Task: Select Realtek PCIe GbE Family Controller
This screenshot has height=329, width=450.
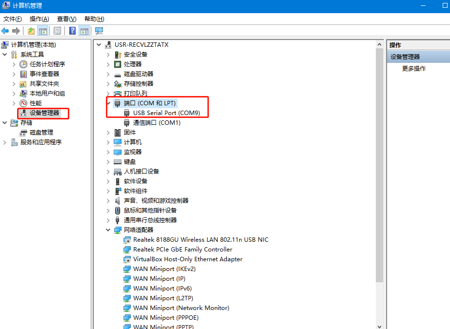Action: 183,249
